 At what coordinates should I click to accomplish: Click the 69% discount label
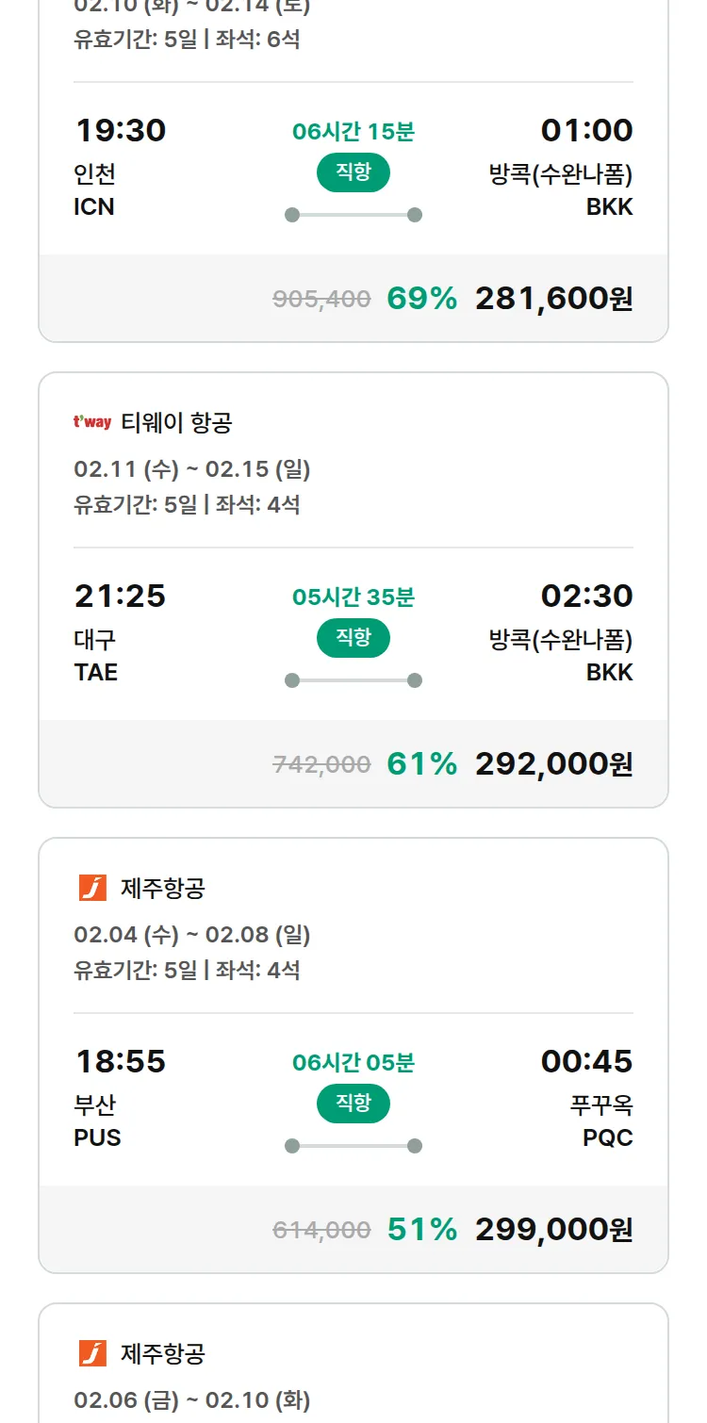421,299
